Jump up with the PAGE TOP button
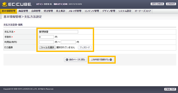Viewport: 178px width, 93px height. [x=170, y=89]
